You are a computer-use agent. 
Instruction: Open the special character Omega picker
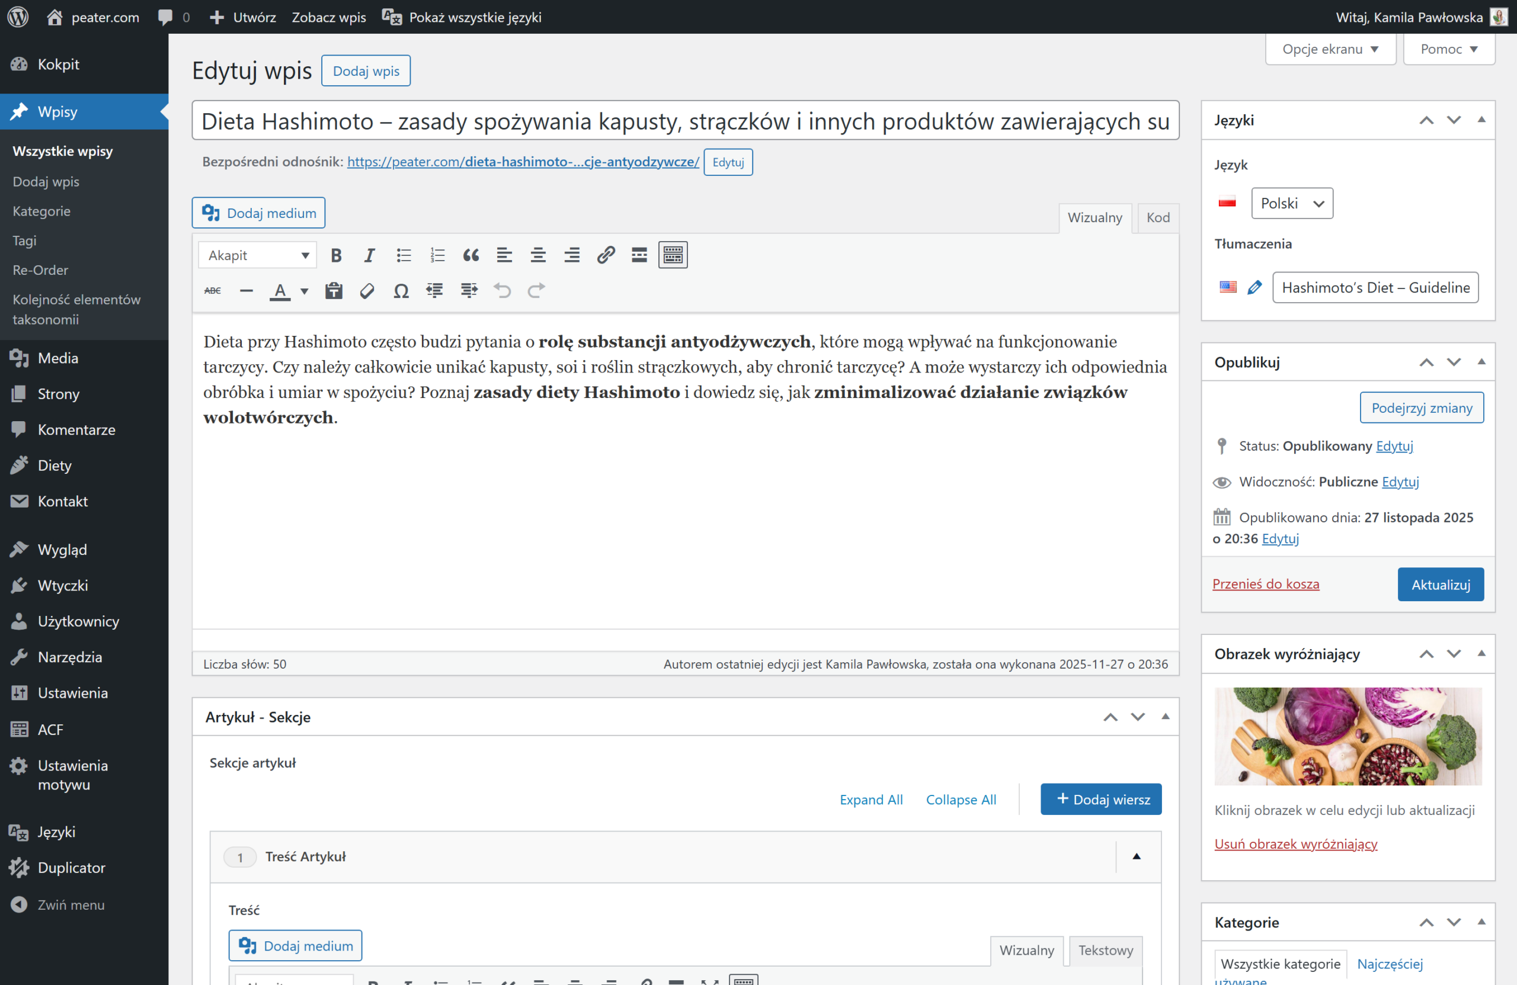pyautogui.click(x=401, y=291)
